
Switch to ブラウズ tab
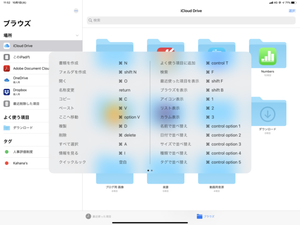click(x=205, y=216)
